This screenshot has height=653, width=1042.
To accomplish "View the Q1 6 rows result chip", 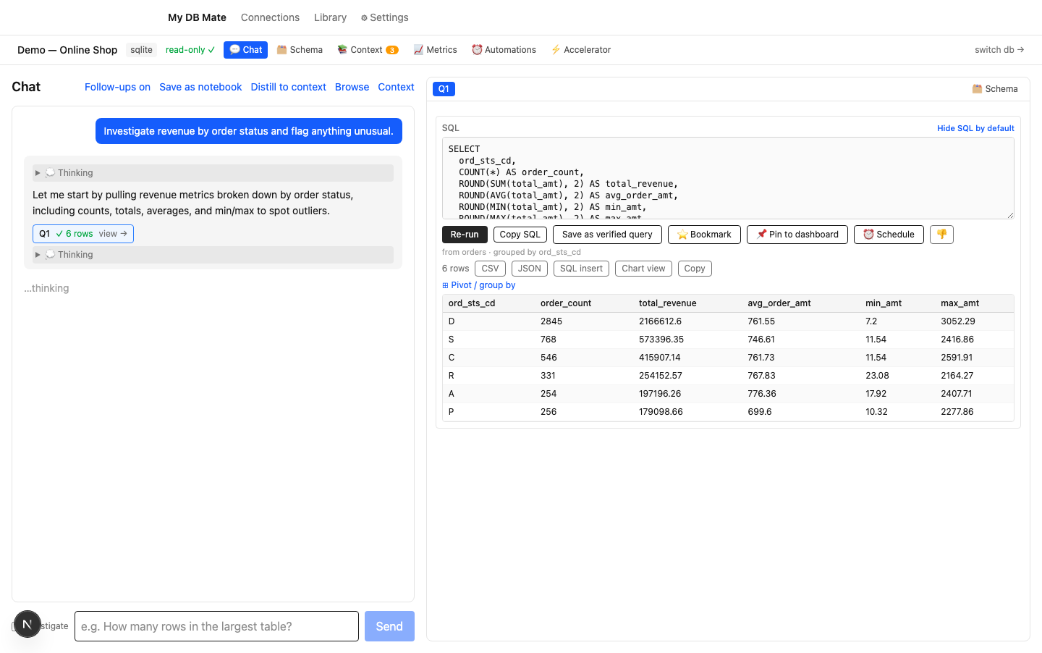I will 83,234.
